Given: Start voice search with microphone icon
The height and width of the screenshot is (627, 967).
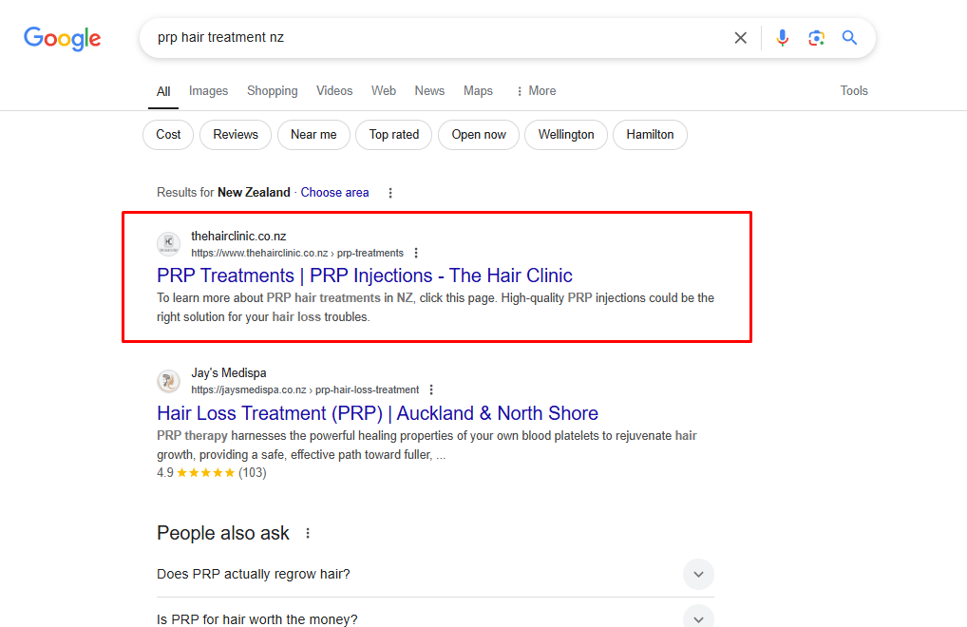Looking at the screenshot, I should [782, 38].
